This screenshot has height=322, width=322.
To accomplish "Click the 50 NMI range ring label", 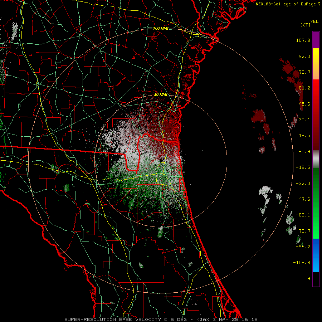I will (161, 95).
